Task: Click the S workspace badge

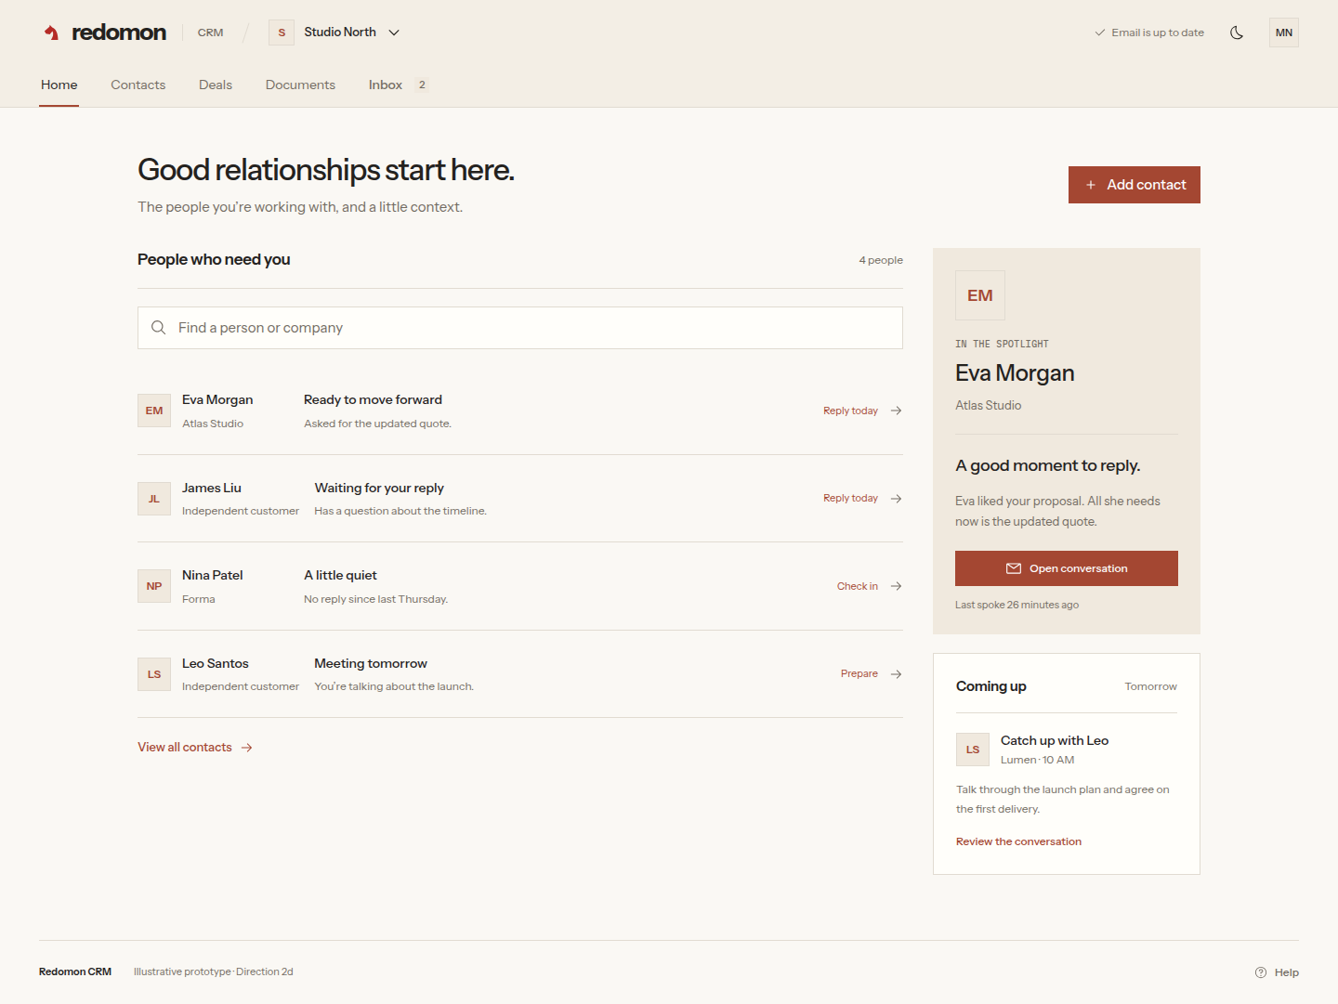Action: click(282, 33)
